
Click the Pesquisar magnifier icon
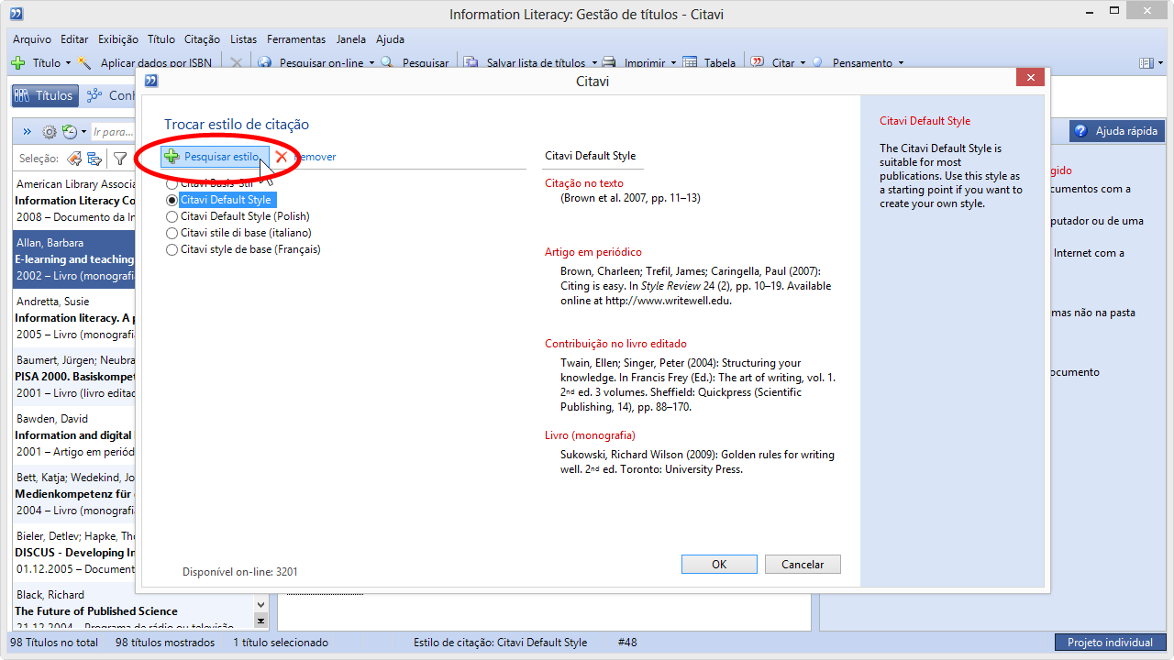click(387, 63)
